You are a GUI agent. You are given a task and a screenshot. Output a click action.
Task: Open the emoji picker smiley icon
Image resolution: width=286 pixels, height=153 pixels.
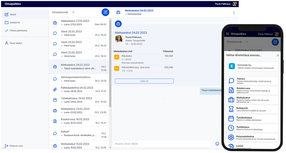(x=217, y=144)
